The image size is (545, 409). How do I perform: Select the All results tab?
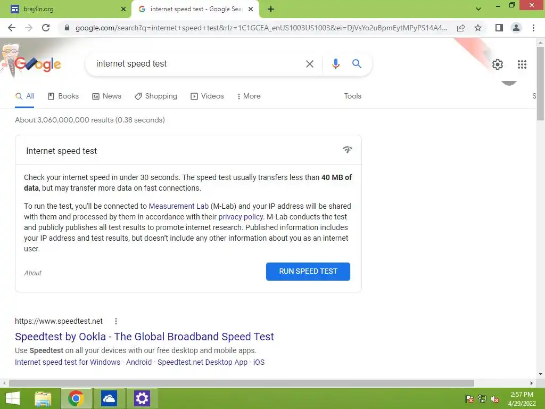(x=24, y=96)
